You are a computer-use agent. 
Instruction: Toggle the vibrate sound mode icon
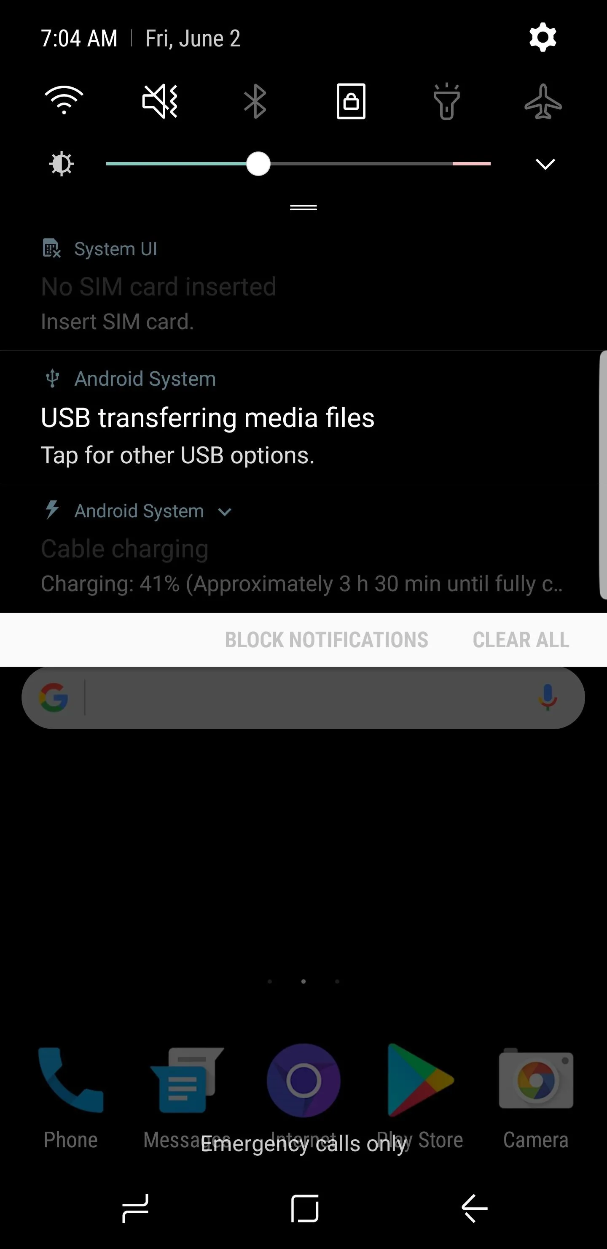pyautogui.click(x=160, y=101)
